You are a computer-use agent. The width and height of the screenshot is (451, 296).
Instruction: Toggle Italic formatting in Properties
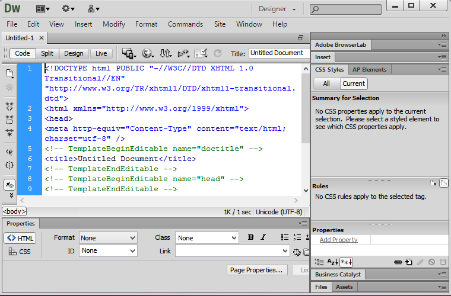[x=263, y=237]
